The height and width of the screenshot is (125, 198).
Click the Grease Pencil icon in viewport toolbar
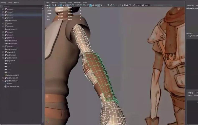(64, 5)
